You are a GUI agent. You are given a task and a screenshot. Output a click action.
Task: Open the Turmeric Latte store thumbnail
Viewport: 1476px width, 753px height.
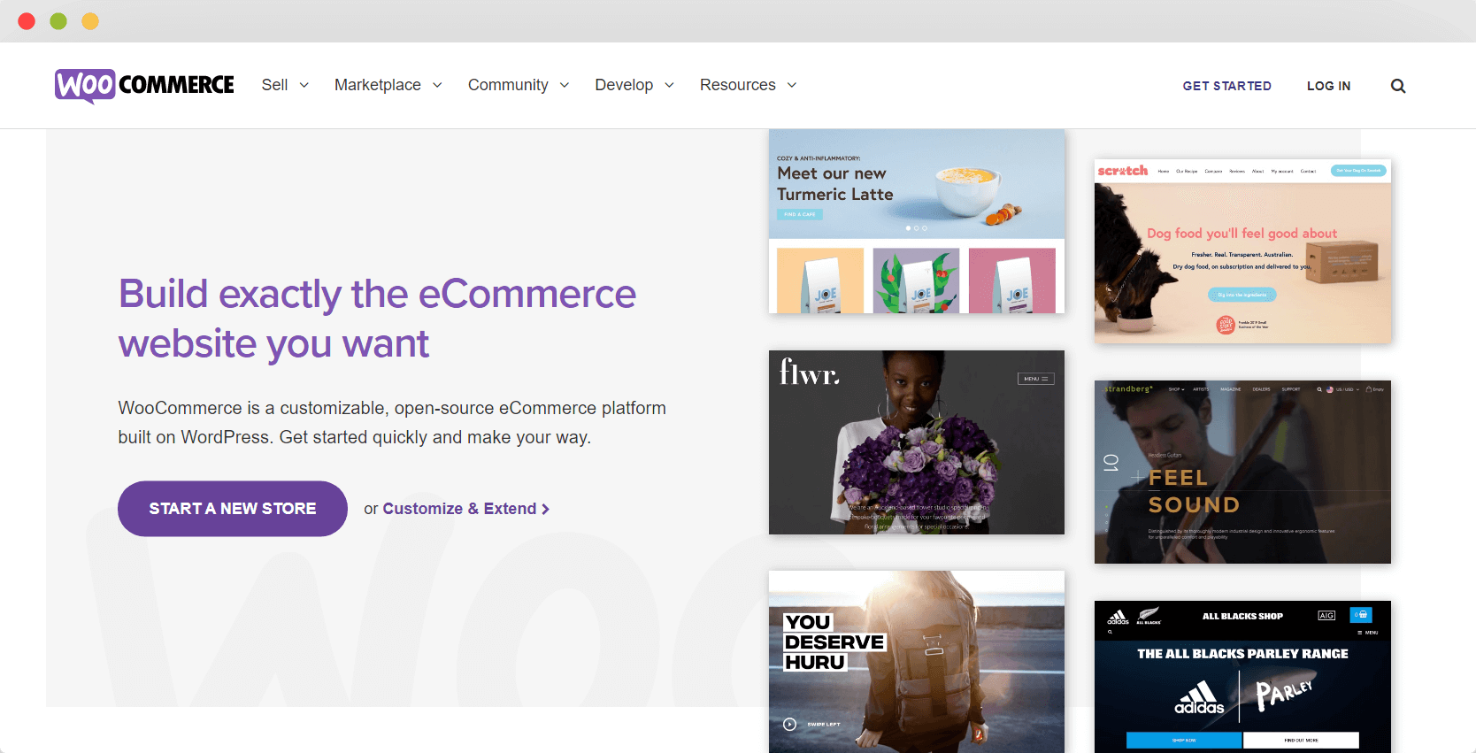tap(917, 221)
